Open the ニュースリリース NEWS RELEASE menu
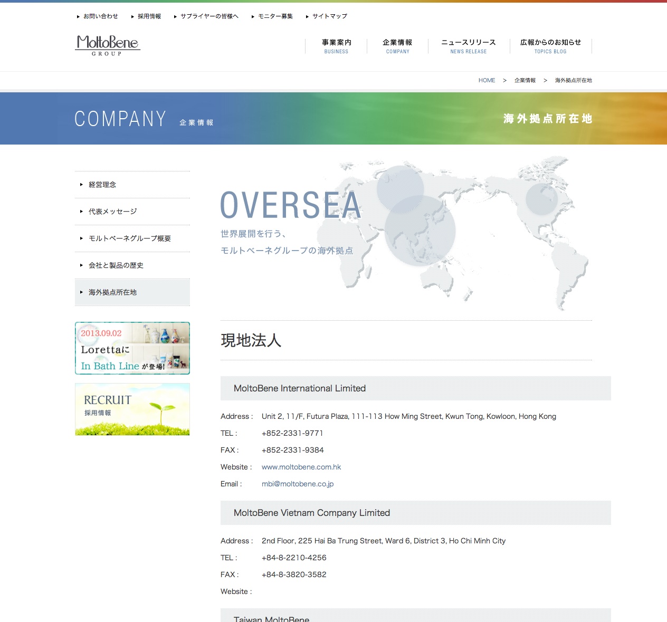The height and width of the screenshot is (622, 667). coord(469,46)
